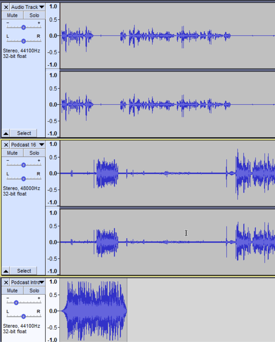Solo the Podcast Intro track

[x=34, y=291]
